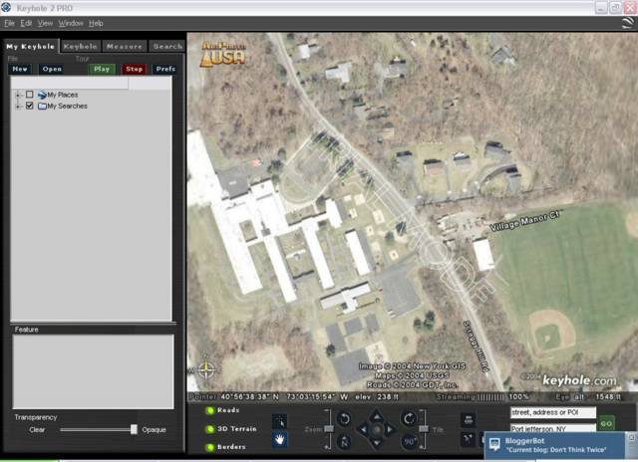Rotate the view counterclockwise
This screenshot has height=462, width=638.
344,419
